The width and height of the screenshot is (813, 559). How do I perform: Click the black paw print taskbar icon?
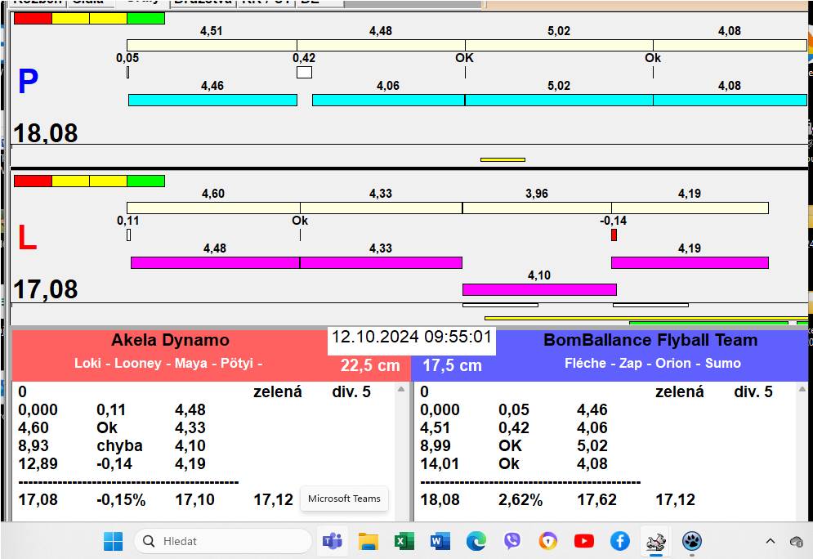pyautogui.click(x=691, y=541)
